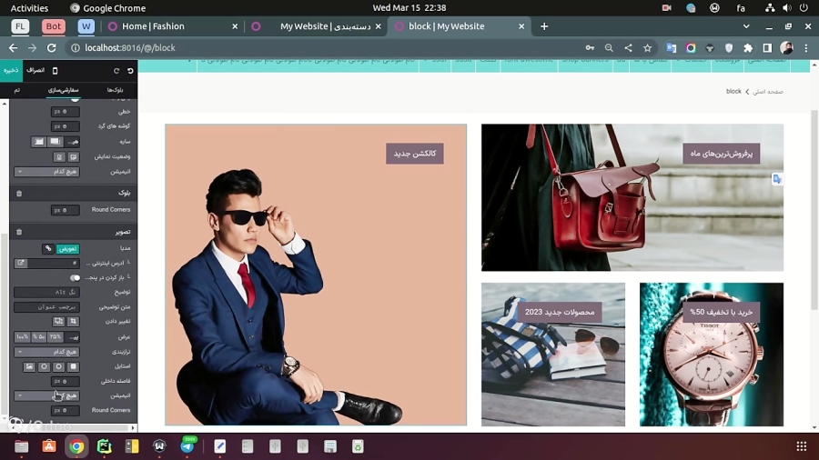The image size is (819, 460).
Task: Switch to تم tab
Action: 16,90
